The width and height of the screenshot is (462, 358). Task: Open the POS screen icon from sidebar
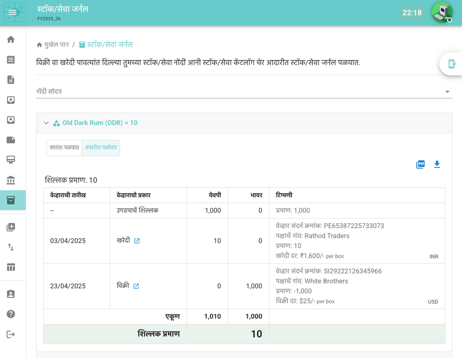click(10, 160)
